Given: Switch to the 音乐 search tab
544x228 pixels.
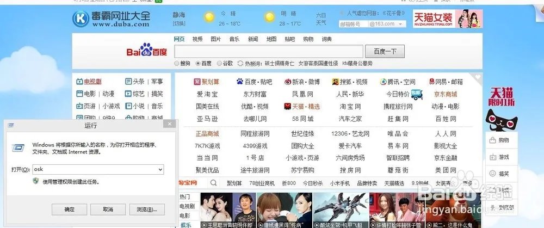Looking at the screenshot, I should point(234,39).
